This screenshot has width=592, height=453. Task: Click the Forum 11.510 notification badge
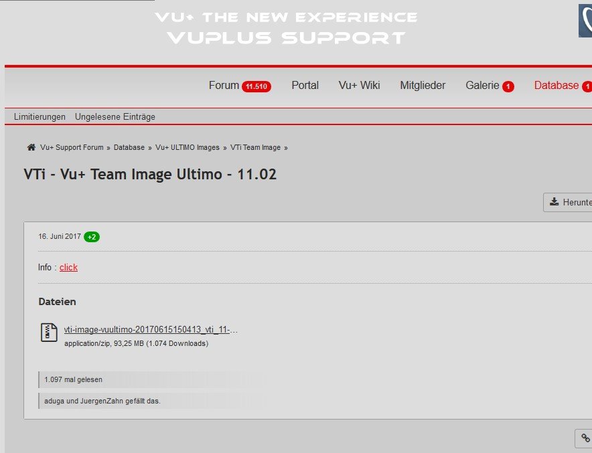(x=256, y=86)
